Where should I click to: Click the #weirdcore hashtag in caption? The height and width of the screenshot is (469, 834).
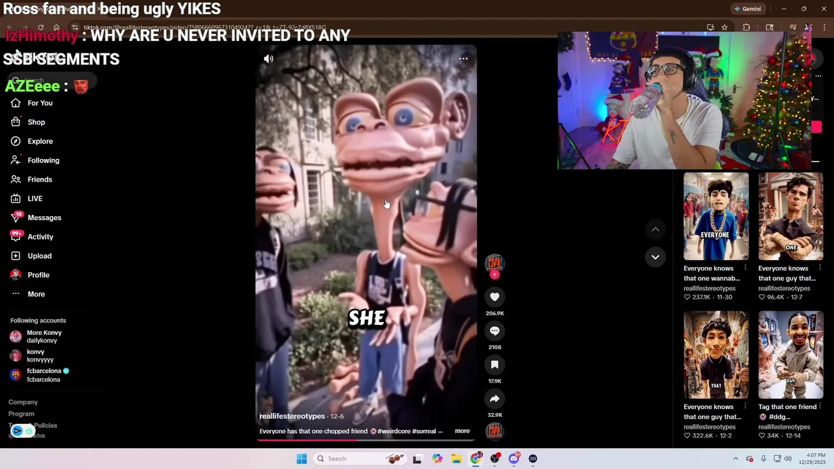coord(394,431)
